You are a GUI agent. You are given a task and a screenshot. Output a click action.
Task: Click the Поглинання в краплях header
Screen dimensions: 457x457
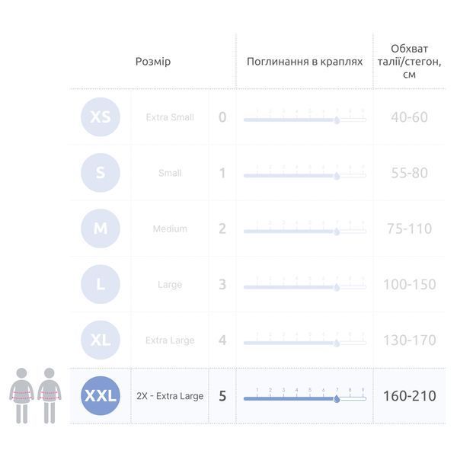coord(305,62)
